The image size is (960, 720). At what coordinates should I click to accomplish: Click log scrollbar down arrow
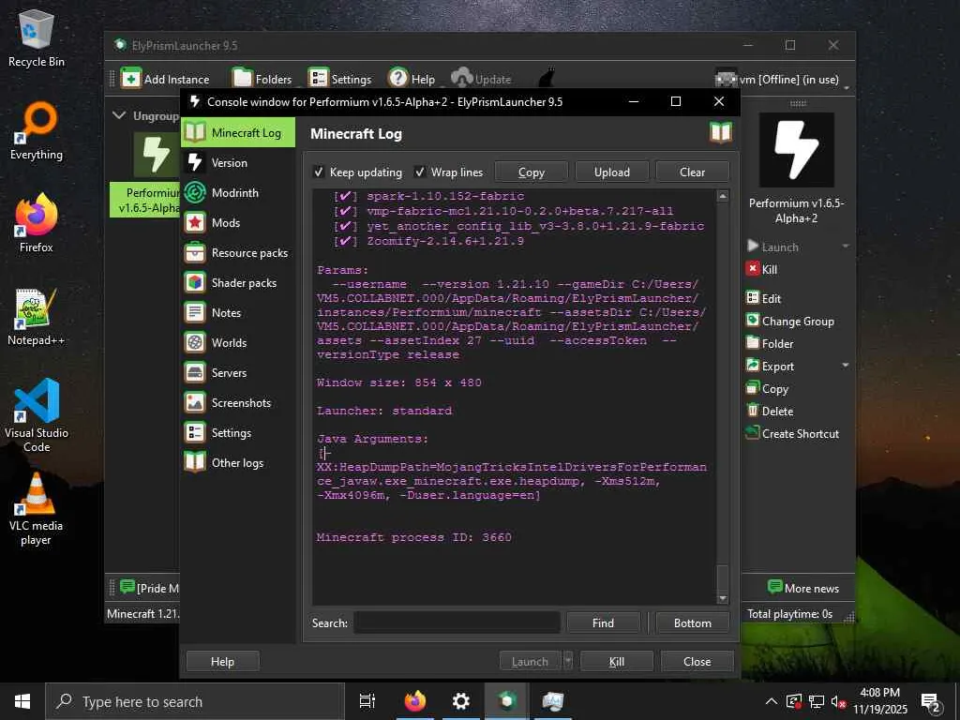point(723,598)
